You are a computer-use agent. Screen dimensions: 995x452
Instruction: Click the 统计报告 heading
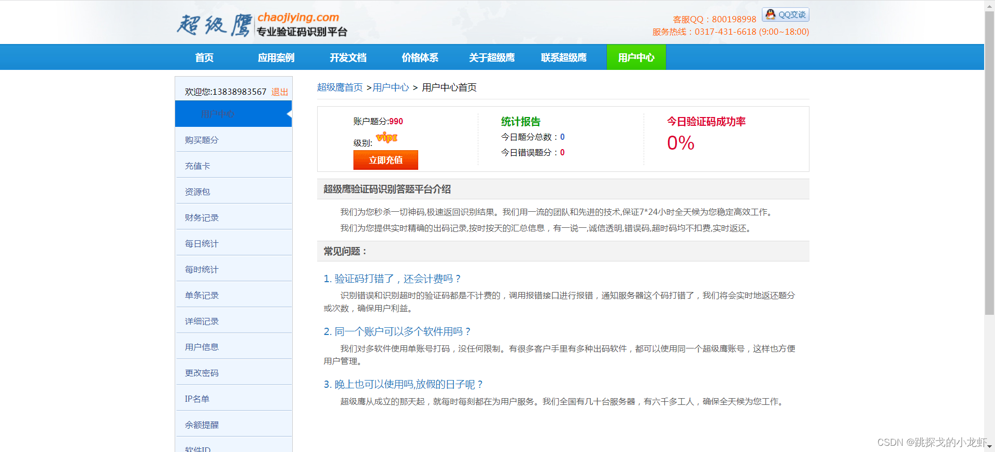coord(521,122)
